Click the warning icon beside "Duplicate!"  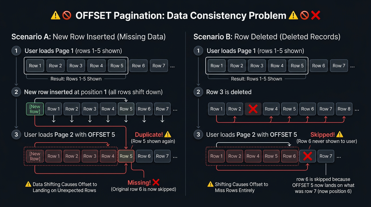(x=168, y=134)
